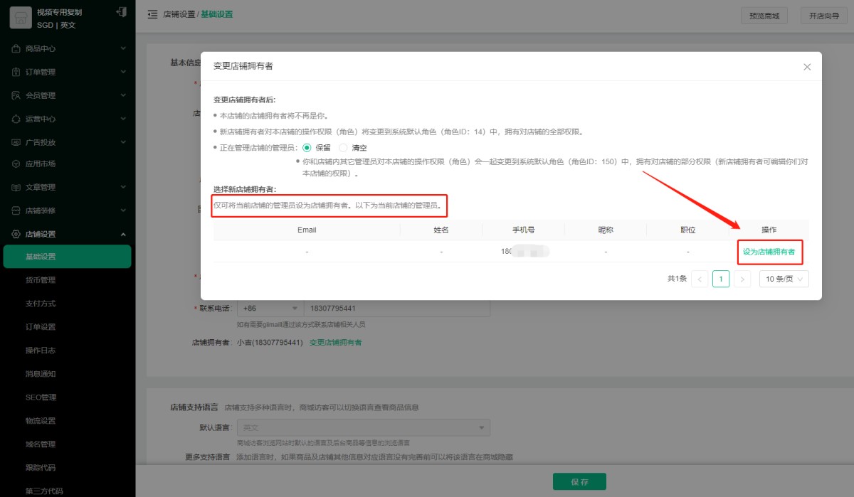The width and height of the screenshot is (854, 497).
Task: Collapse sidebar using the menu fold icon
Action: pyautogui.click(x=152, y=15)
